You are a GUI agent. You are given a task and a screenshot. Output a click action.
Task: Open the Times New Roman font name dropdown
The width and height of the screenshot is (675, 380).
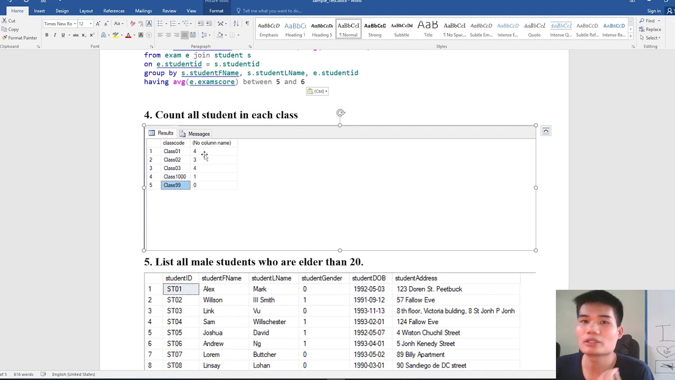point(75,24)
